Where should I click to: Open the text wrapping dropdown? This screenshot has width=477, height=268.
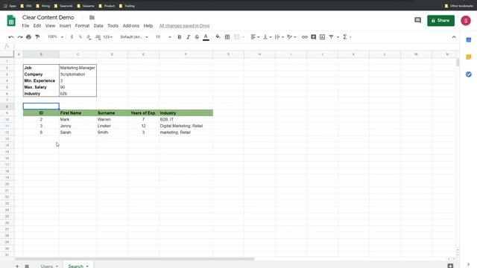[x=279, y=37]
